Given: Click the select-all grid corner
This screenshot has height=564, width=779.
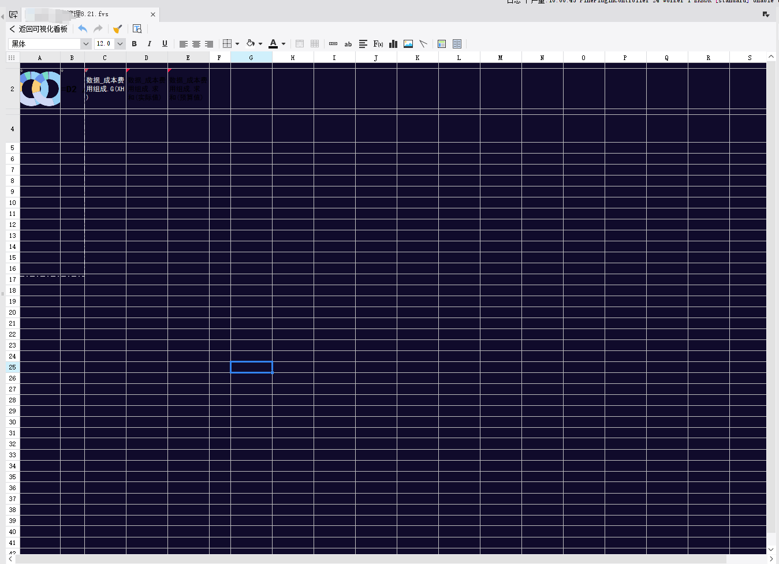Looking at the screenshot, I should [12, 58].
